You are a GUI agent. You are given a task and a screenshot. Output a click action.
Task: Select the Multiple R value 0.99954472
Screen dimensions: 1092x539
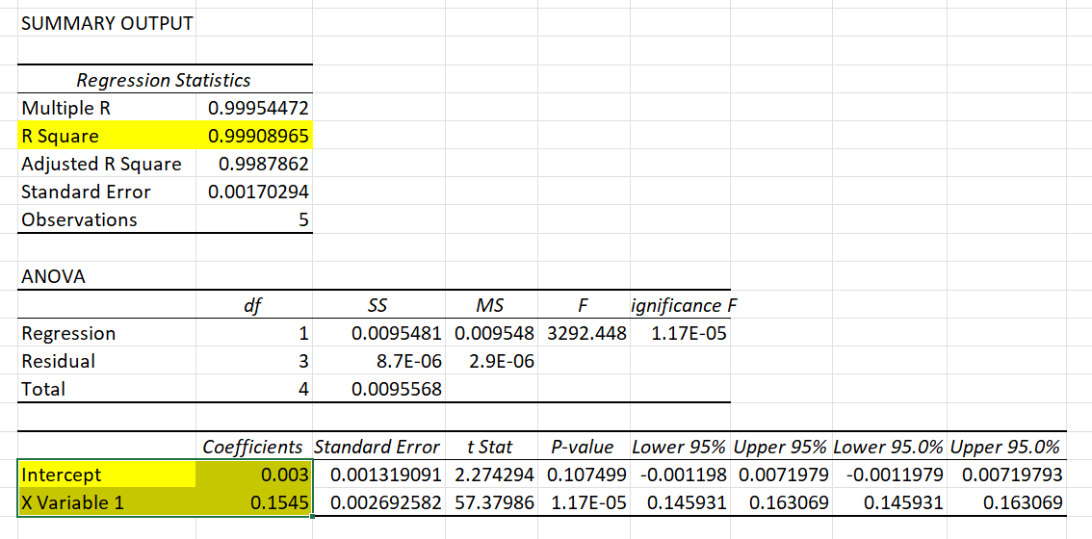coord(258,108)
